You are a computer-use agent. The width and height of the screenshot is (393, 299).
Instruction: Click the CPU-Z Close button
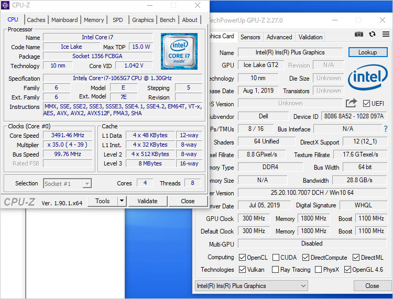point(188,201)
